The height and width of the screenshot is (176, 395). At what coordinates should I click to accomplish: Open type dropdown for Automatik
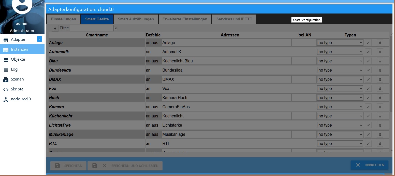pos(340,52)
